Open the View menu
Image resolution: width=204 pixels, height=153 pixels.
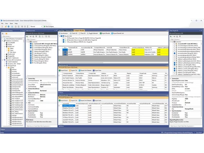7,24
